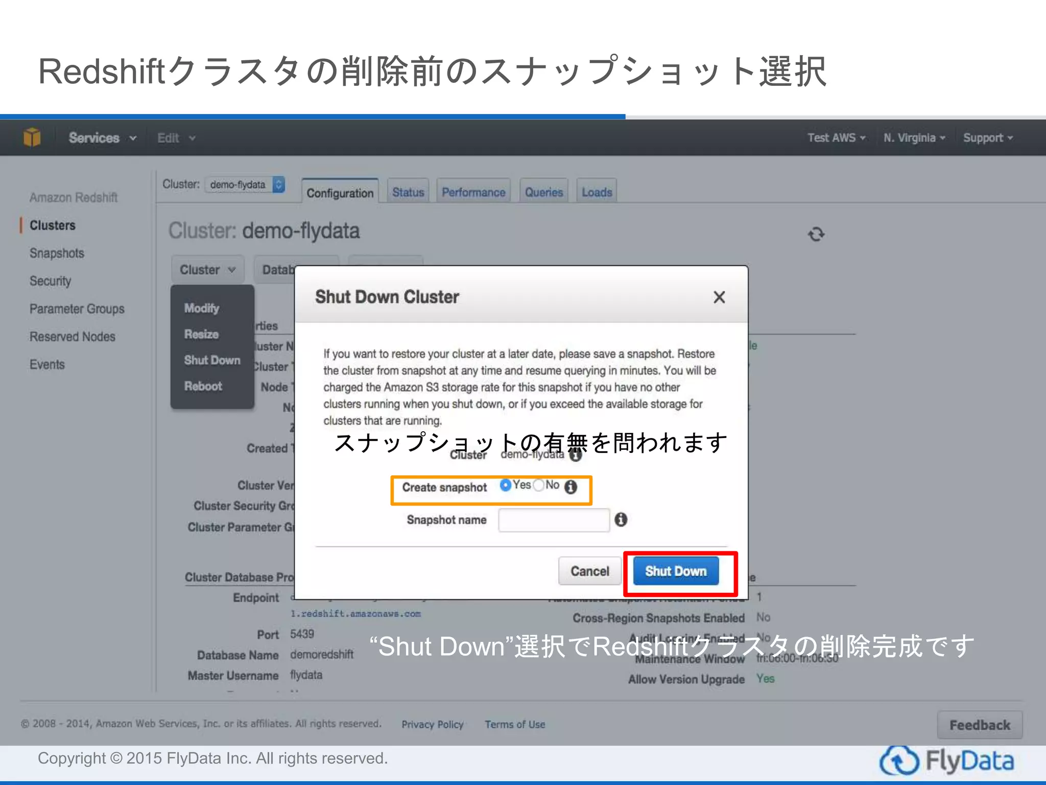1046x785 pixels.
Task: Click the redshift.amazonaws.com endpoint text
Action: click(x=355, y=613)
